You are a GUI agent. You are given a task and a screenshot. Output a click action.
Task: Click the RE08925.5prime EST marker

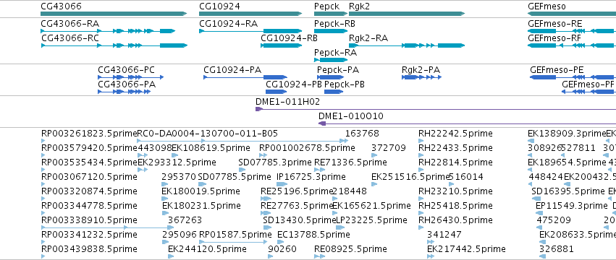[320, 256]
